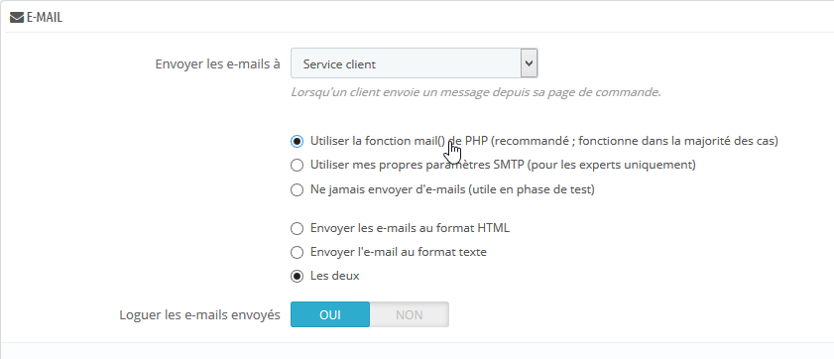Choose the custom SMTP parameters radio option
This screenshot has height=359, width=834.
point(297,166)
